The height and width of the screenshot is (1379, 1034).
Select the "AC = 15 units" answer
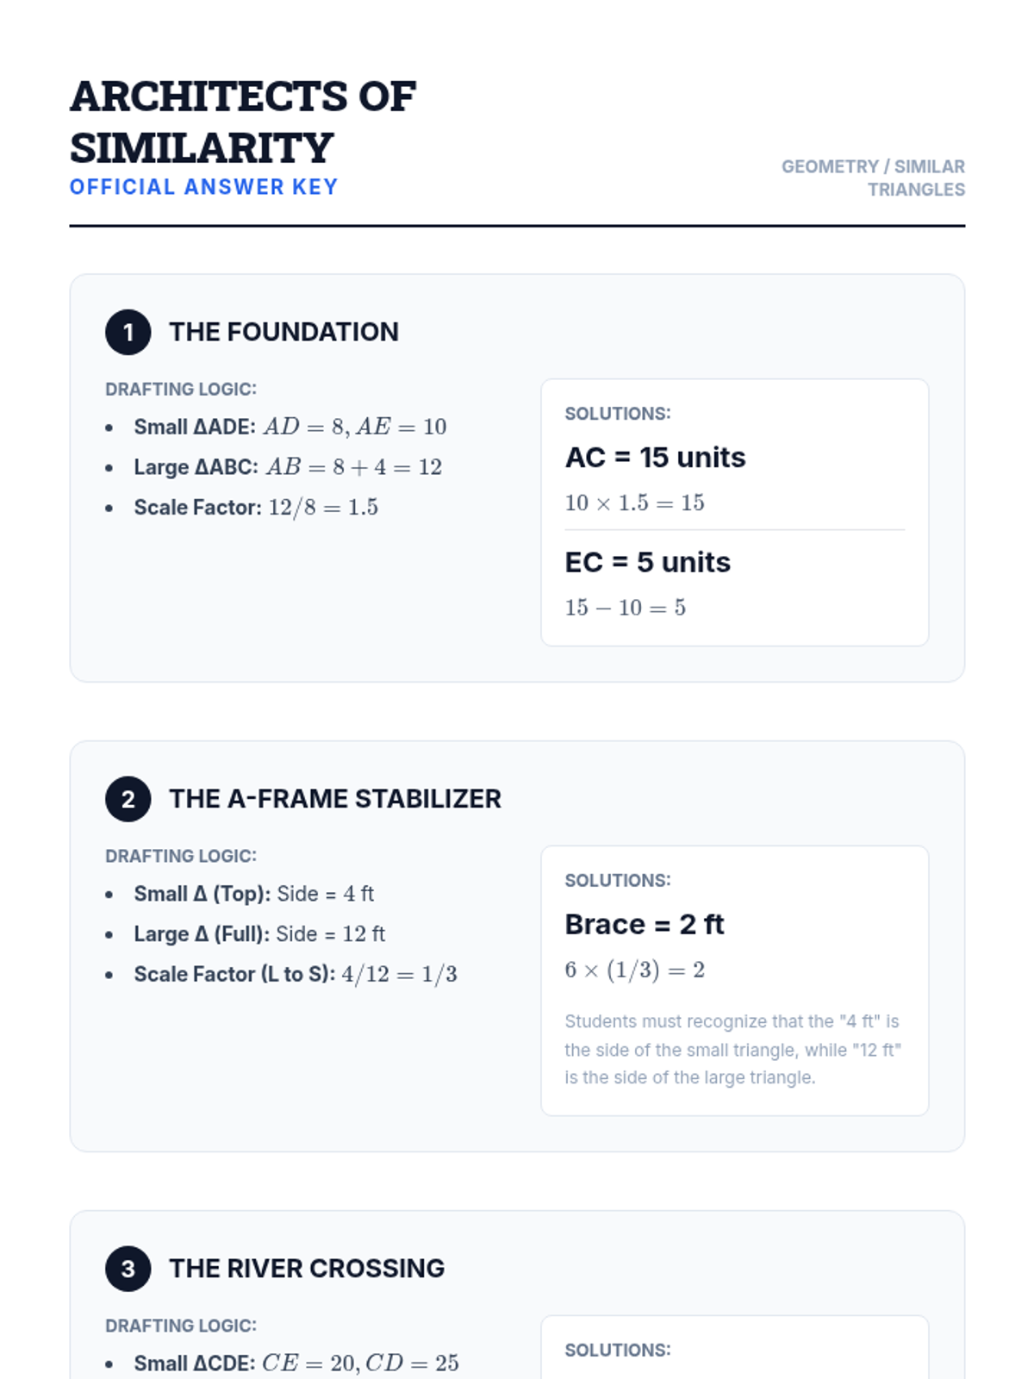tap(655, 458)
